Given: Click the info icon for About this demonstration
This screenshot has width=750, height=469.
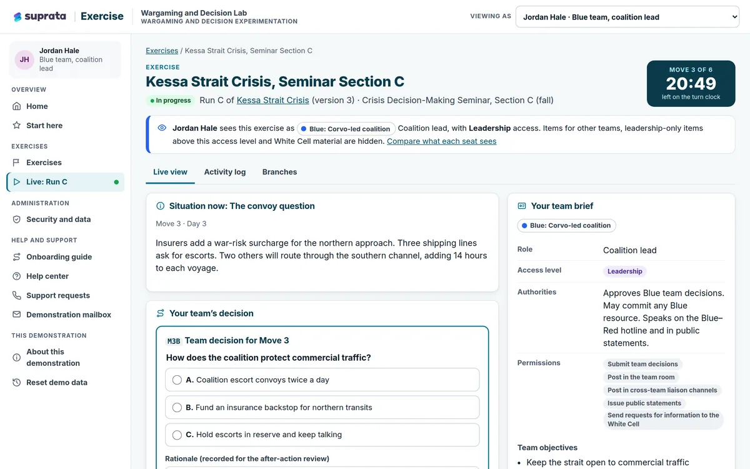Looking at the screenshot, I should [17, 358].
